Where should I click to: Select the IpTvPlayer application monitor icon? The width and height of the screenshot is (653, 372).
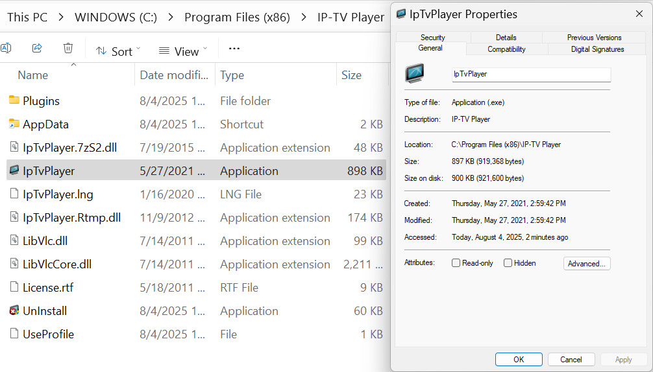coord(14,170)
